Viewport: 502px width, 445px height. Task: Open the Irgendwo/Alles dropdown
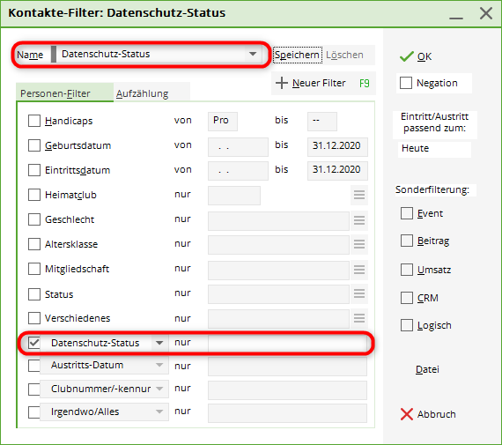(159, 412)
